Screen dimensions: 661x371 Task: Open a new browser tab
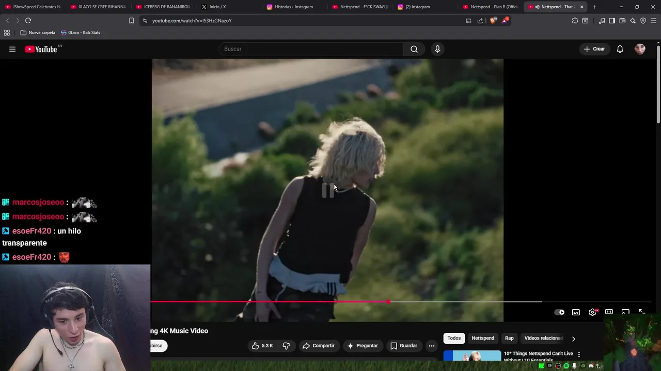pyautogui.click(x=594, y=7)
